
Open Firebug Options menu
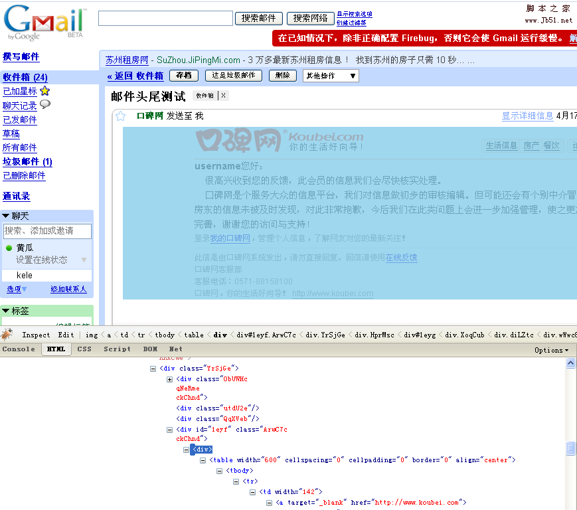[551, 350]
